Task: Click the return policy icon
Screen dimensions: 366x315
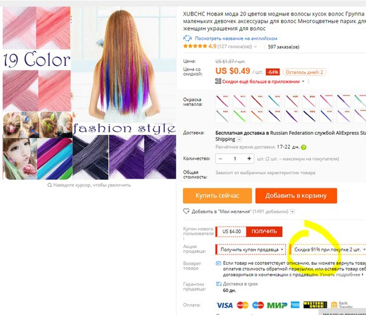Action: tap(218, 263)
